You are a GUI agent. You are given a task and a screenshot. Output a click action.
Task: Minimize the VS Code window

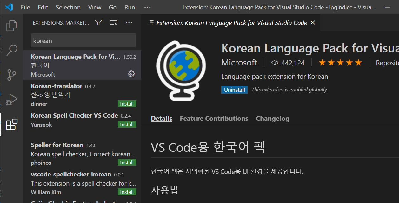click(387, 7)
